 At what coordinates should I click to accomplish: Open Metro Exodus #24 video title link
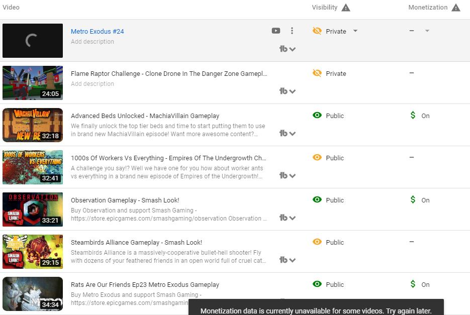pyautogui.click(x=98, y=32)
